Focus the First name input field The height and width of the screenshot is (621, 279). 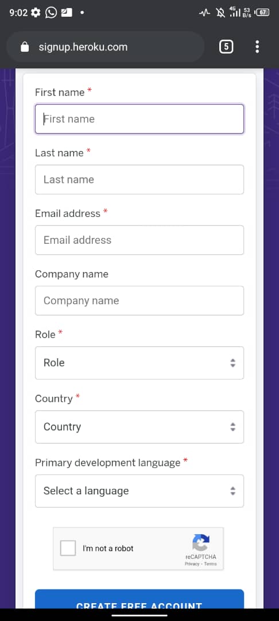point(139,119)
